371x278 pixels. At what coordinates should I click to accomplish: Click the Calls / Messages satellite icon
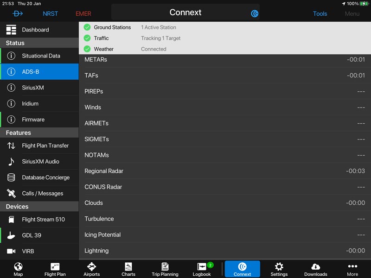[11, 193]
